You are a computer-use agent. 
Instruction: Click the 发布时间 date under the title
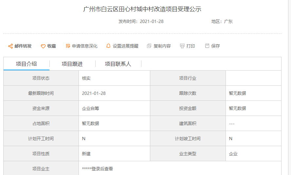(152, 22)
